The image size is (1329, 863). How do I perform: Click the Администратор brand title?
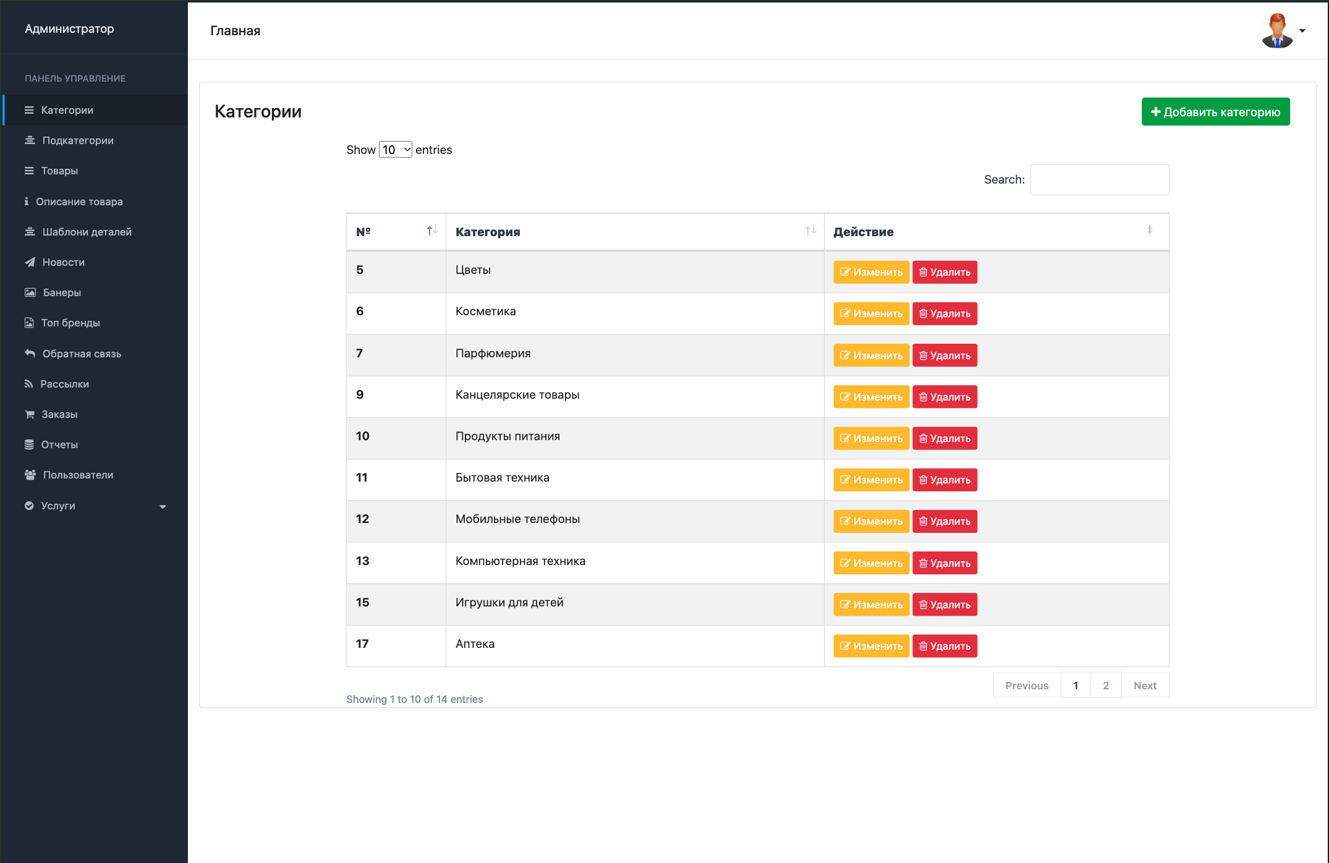coord(69,28)
